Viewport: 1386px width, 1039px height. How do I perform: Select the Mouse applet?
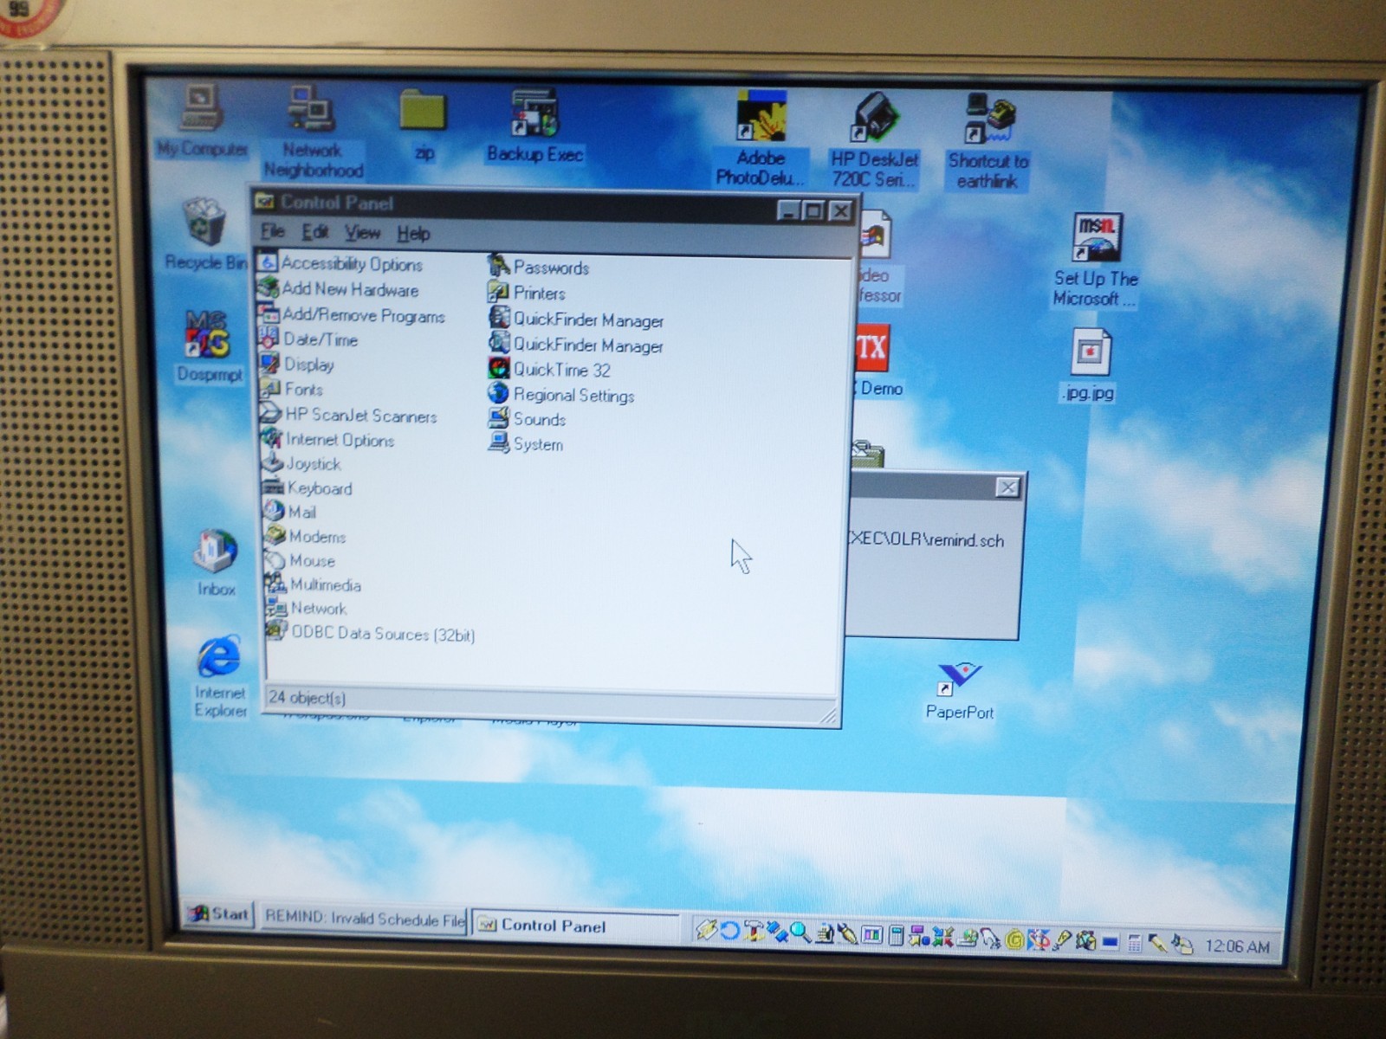301,560
